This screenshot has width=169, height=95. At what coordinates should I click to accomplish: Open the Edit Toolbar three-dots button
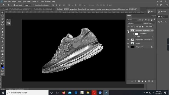pyautogui.click(x=2, y=61)
